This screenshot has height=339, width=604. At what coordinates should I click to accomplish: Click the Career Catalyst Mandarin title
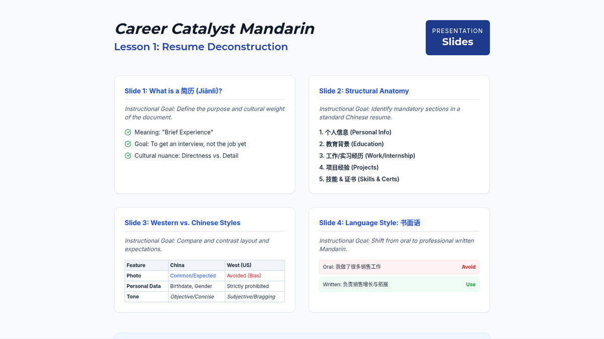coord(214,29)
